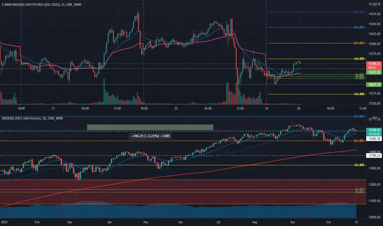
Task: Click the Jun label on the daily time axis
Action: coord(180,222)
